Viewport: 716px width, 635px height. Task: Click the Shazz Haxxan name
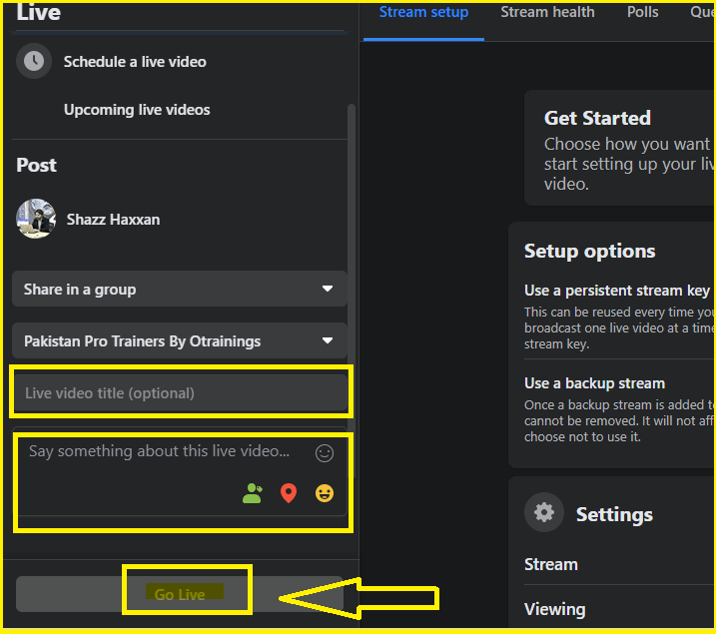(x=113, y=220)
